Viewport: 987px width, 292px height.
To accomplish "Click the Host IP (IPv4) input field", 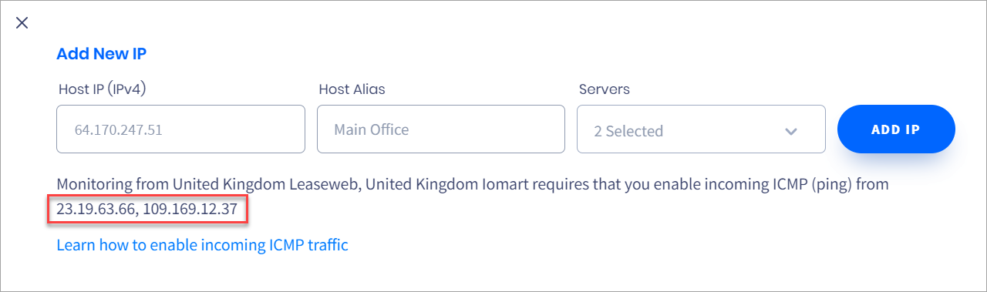I will [180, 129].
